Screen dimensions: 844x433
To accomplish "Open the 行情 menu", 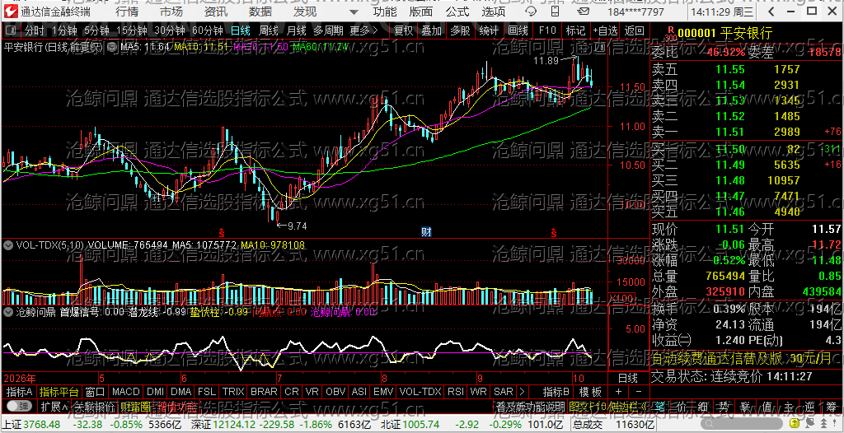I will (x=126, y=12).
